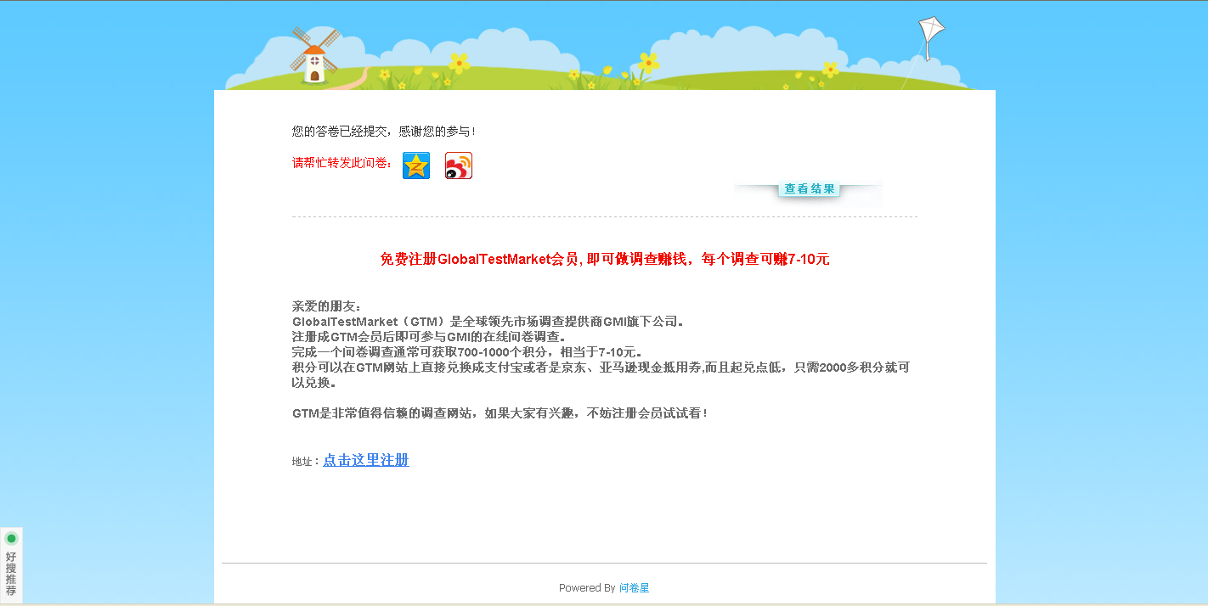Open the 问卷星 link in the footer
1208x606 pixels.
(634, 588)
